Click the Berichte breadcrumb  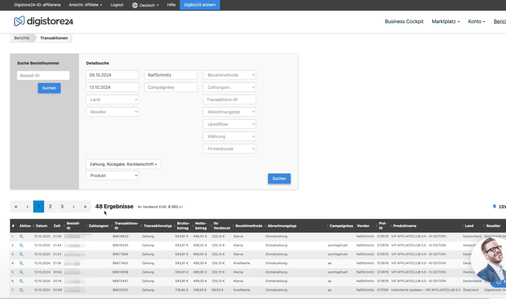pos(22,38)
